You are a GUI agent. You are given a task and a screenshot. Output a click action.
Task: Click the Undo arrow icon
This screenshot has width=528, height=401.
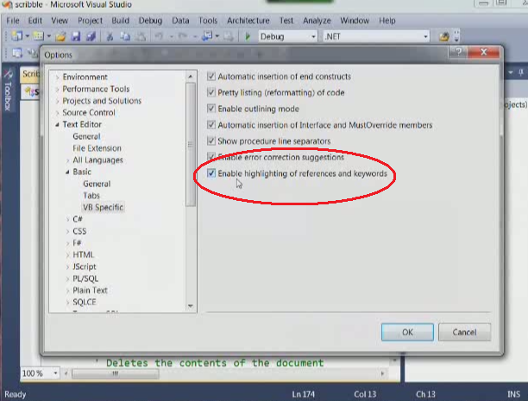(x=159, y=36)
